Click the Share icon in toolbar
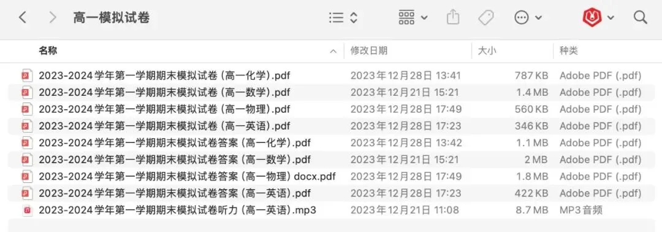The width and height of the screenshot is (662, 232). (452, 17)
